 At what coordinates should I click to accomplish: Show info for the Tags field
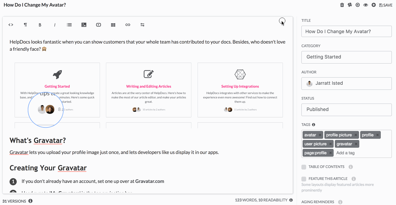[314, 125]
